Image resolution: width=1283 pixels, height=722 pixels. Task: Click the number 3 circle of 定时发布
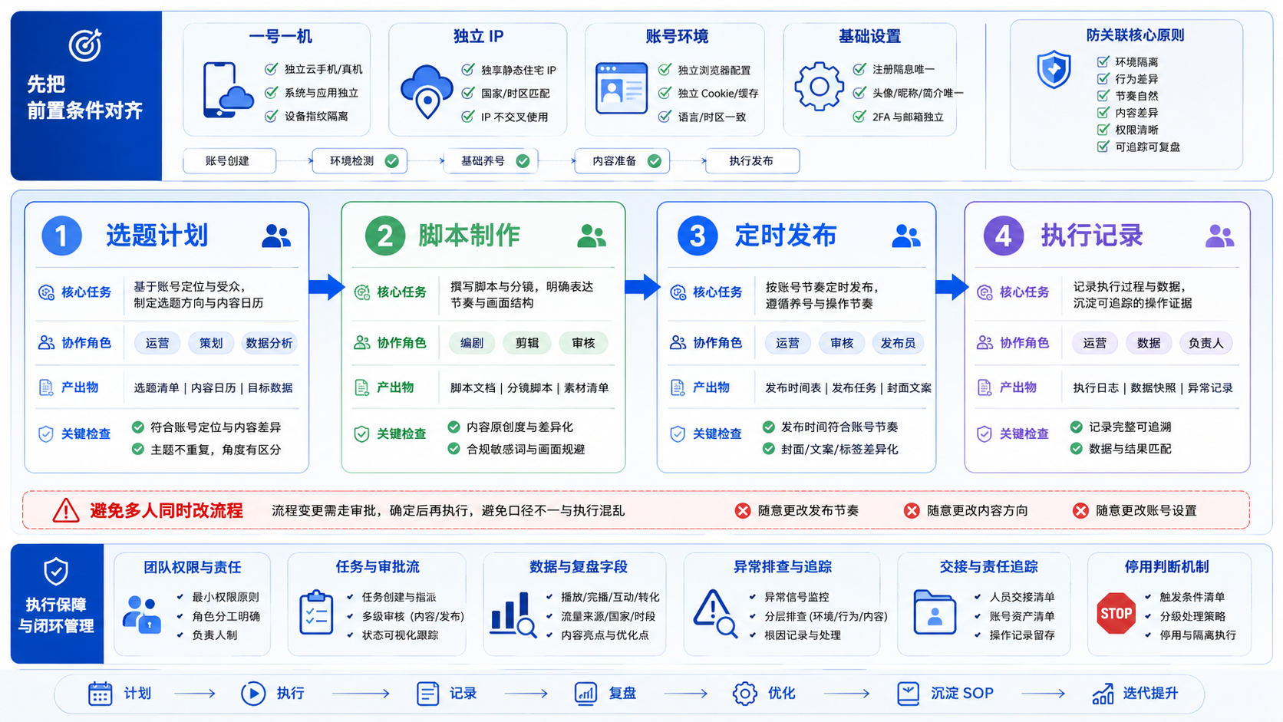pyautogui.click(x=698, y=236)
